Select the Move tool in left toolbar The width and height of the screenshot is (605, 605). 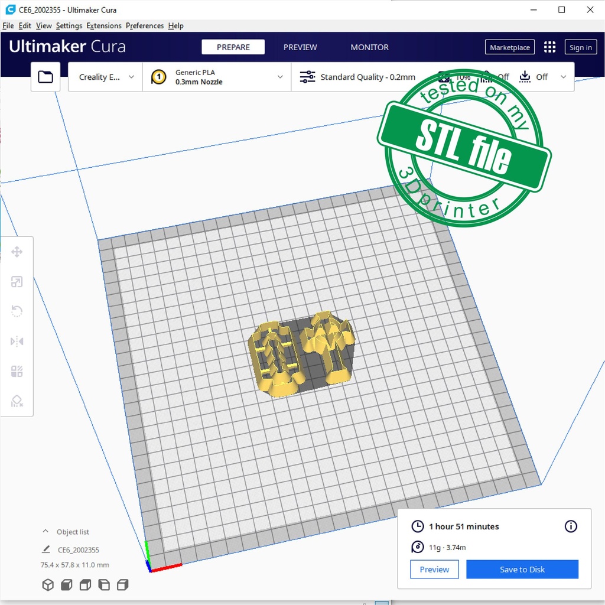coord(17,252)
